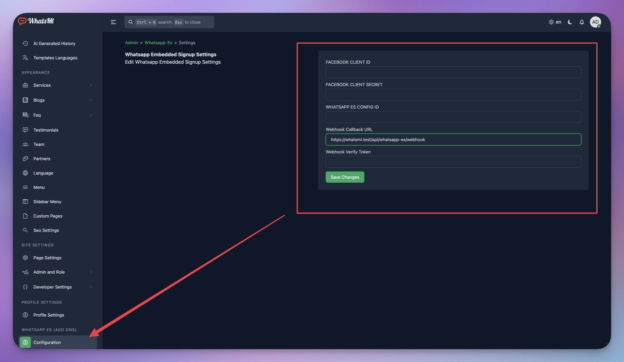Click the Blogs icon

tap(25, 100)
